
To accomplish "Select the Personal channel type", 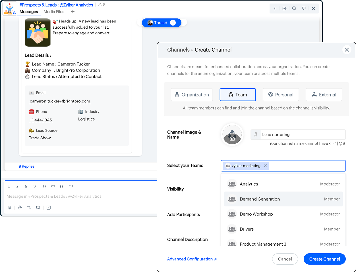I will tap(281, 95).
